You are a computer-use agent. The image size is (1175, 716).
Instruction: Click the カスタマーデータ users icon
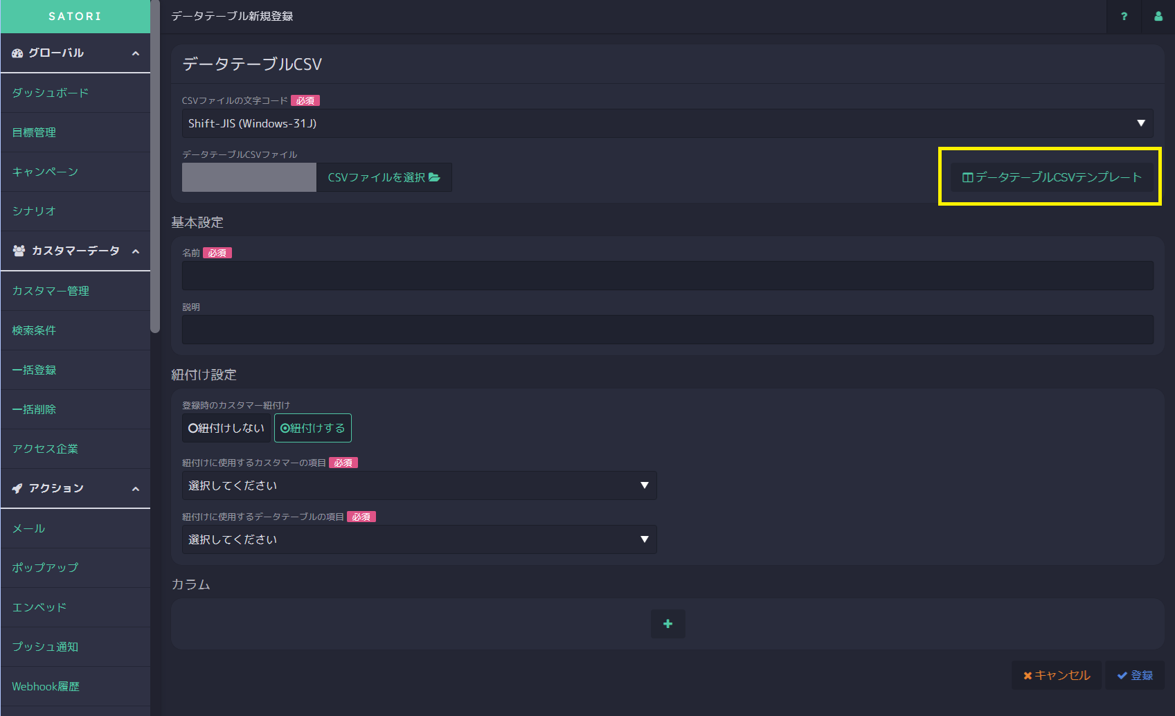(19, 251)
